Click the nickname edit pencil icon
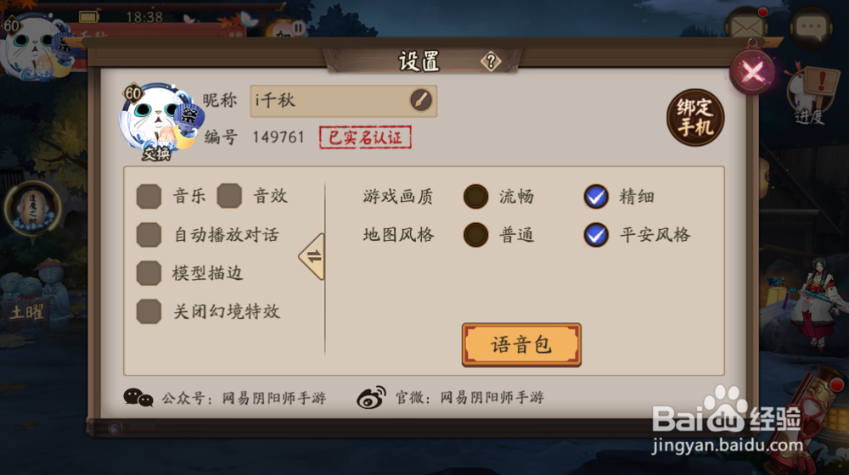Viewport: 849px width, 475px height. pyautogui.click(x=421, y=100)
